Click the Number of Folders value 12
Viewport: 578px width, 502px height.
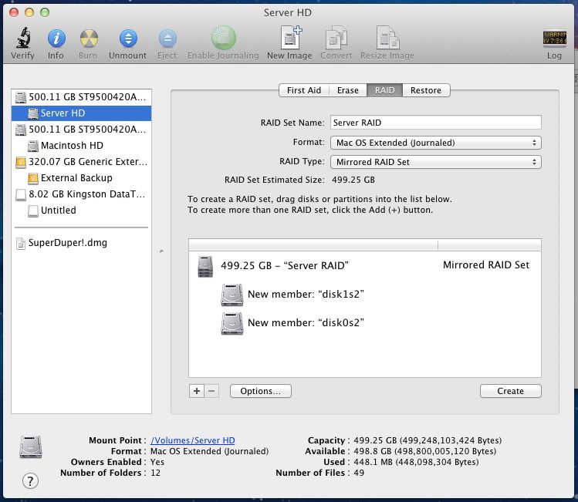pyautogui.click(x=155, y=473)
